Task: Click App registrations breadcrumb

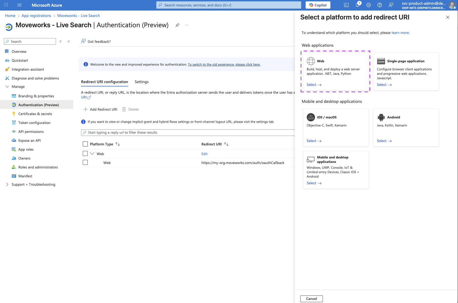Action: tap(36, 16)
